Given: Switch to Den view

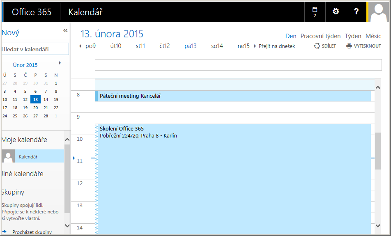Looking at the screenshot, I should (x=291, y=36).
